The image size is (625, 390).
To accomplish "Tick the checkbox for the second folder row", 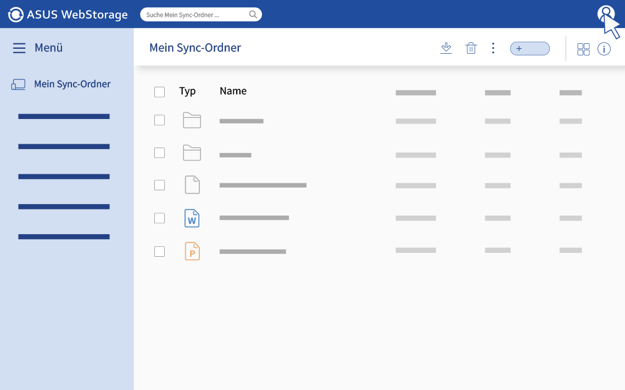I will [x=159, y=153].
